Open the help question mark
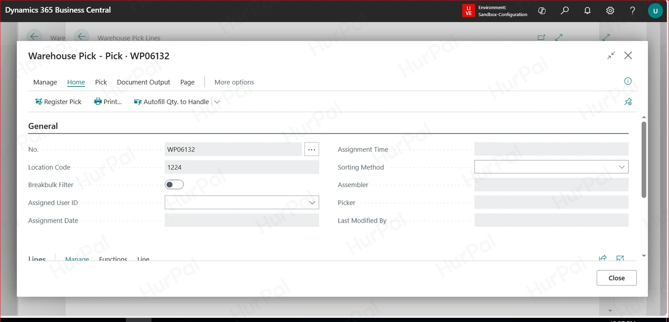Image resolution: width=669 pixels, height=322 pixels. click(633, 11)
